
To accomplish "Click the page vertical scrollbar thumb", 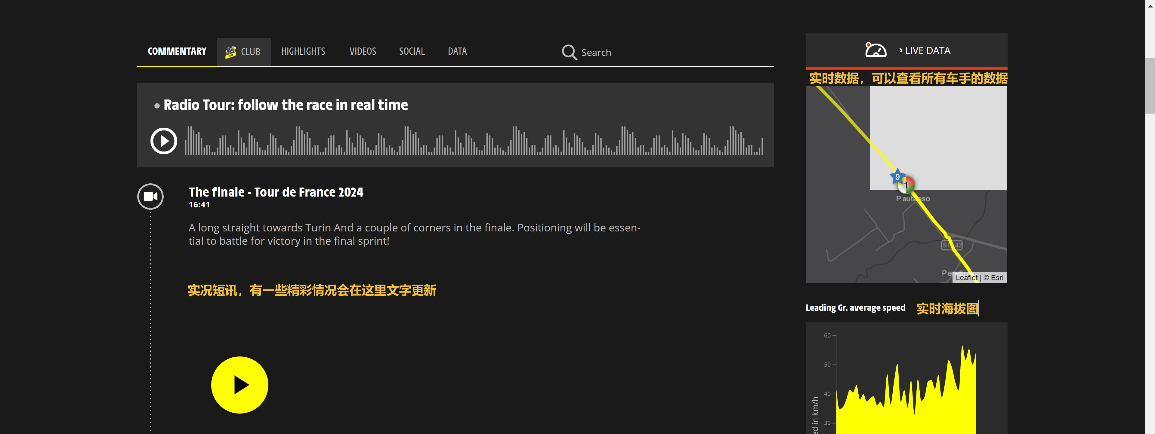I will [1150, 85].
